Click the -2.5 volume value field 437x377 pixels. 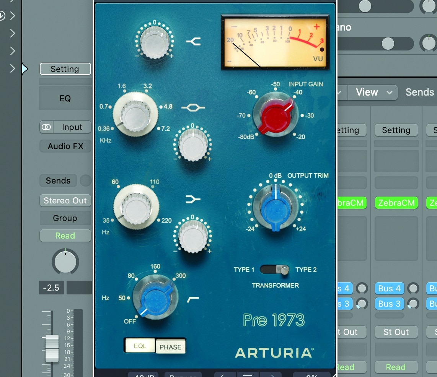(x=52, y=288)
